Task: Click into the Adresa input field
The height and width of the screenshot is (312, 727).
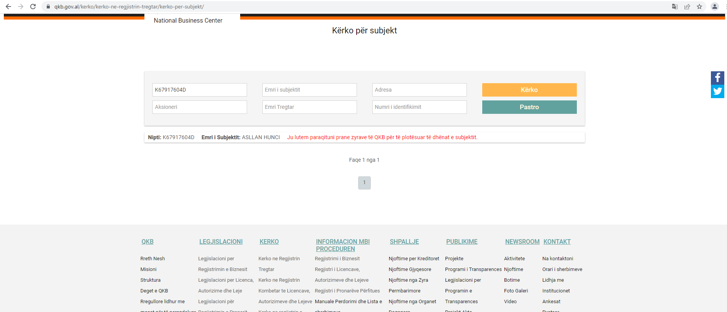Action: click(419, 90)
